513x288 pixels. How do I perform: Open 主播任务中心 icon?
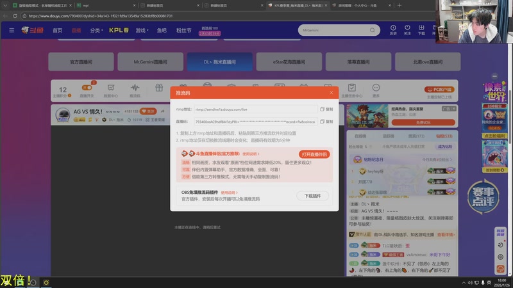pos(351,91)
